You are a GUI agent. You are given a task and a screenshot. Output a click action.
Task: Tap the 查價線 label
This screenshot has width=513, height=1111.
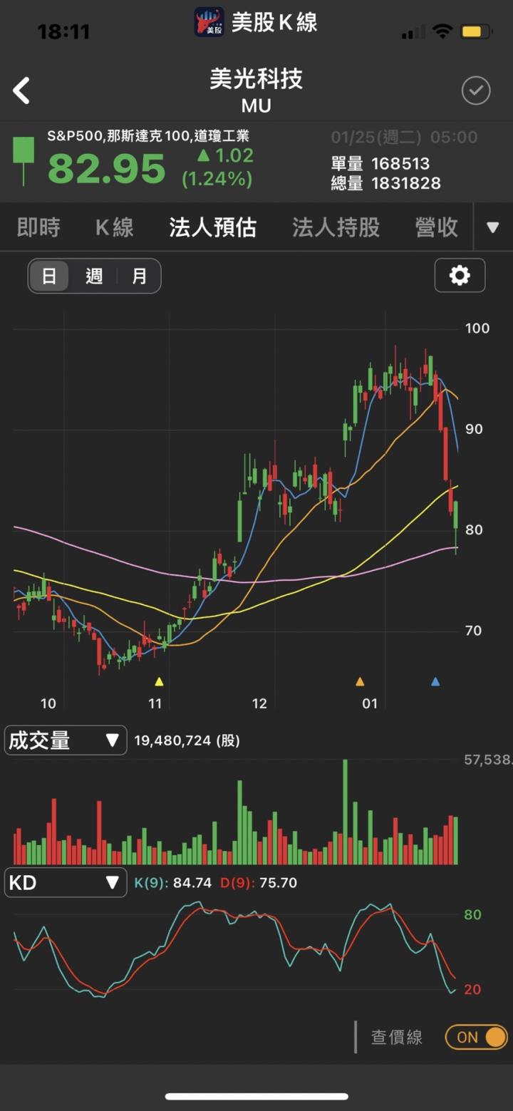pos(397,1037)
